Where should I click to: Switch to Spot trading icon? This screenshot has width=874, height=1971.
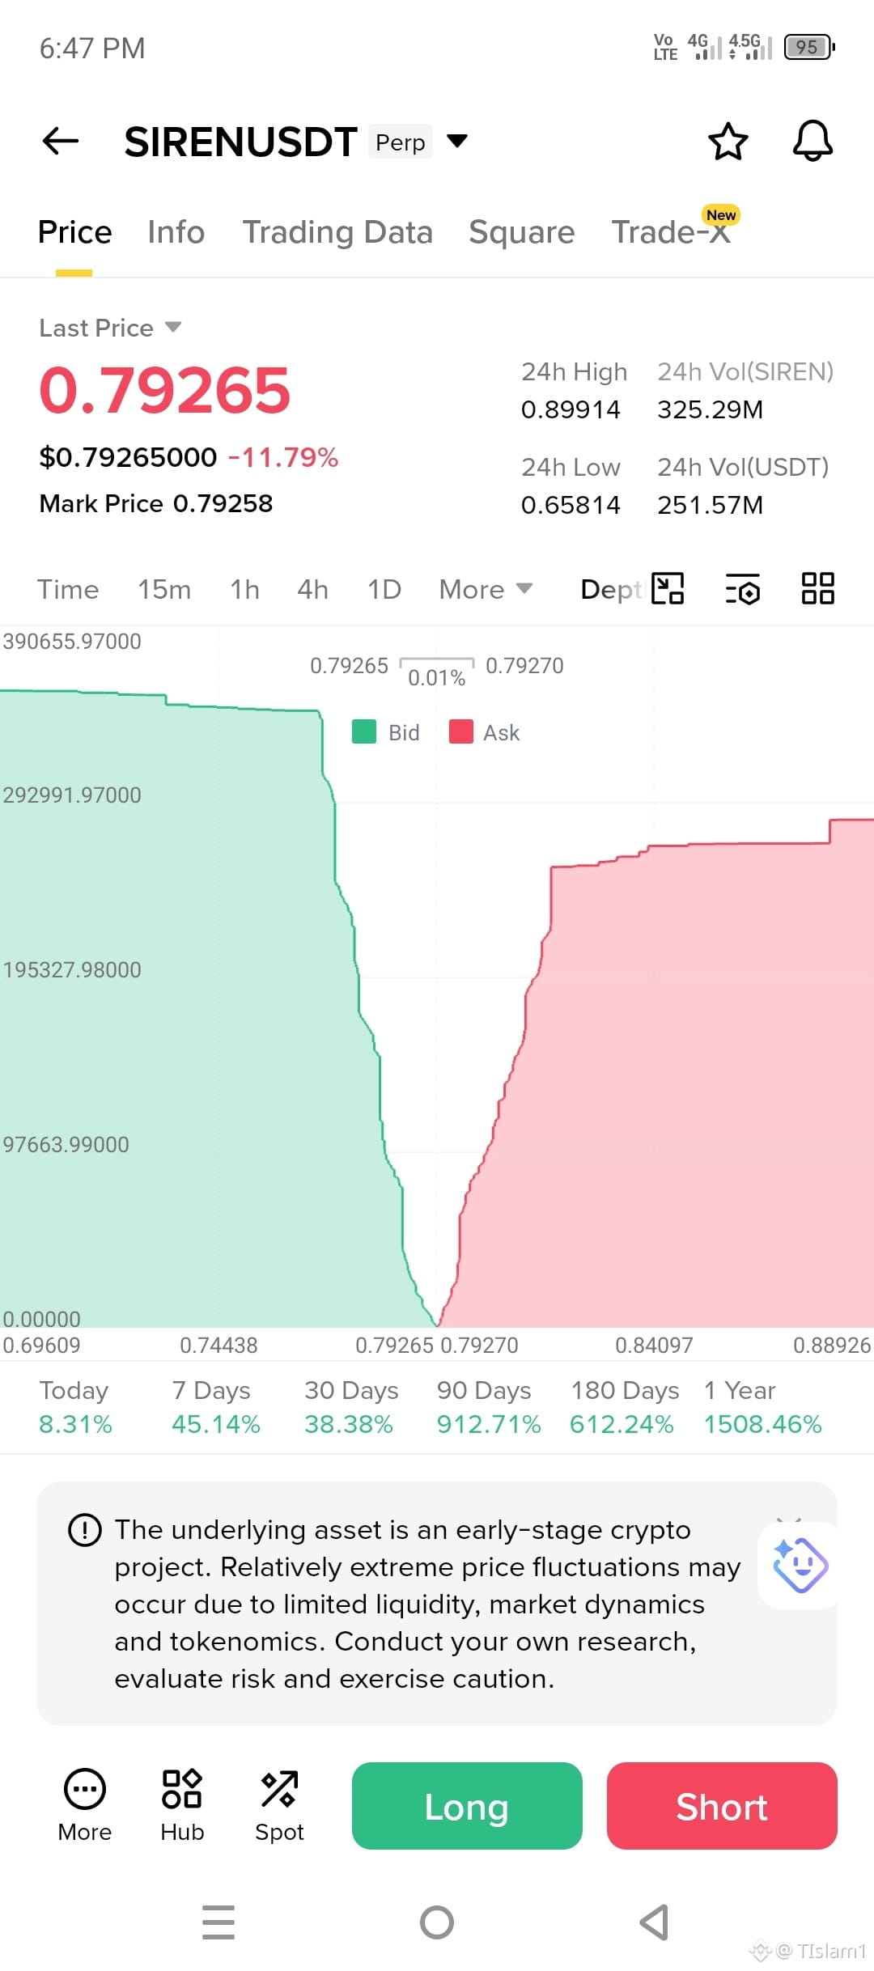(279, 1805)
